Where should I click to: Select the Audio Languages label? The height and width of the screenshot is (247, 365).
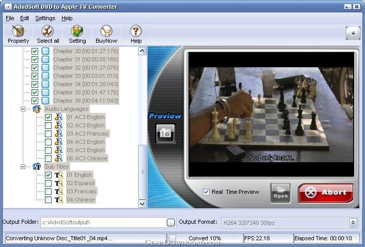tap(67, 109)
